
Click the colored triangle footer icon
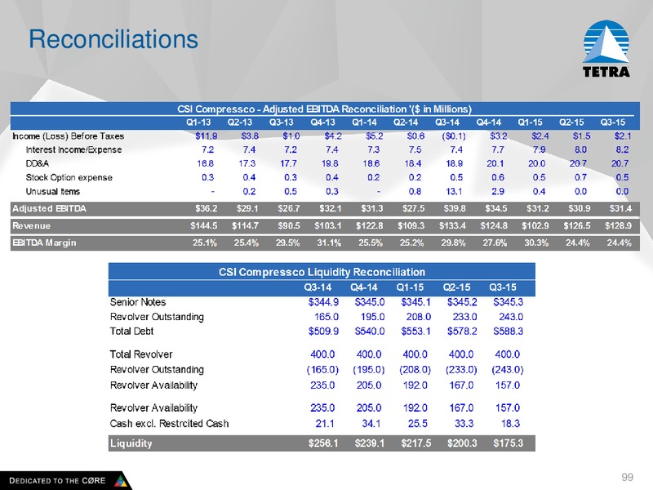[x=121, y=480]
